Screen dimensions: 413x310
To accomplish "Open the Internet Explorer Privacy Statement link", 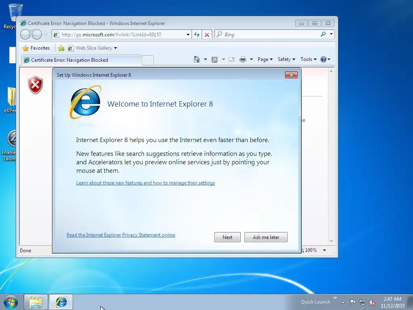I will click(121, 235).
